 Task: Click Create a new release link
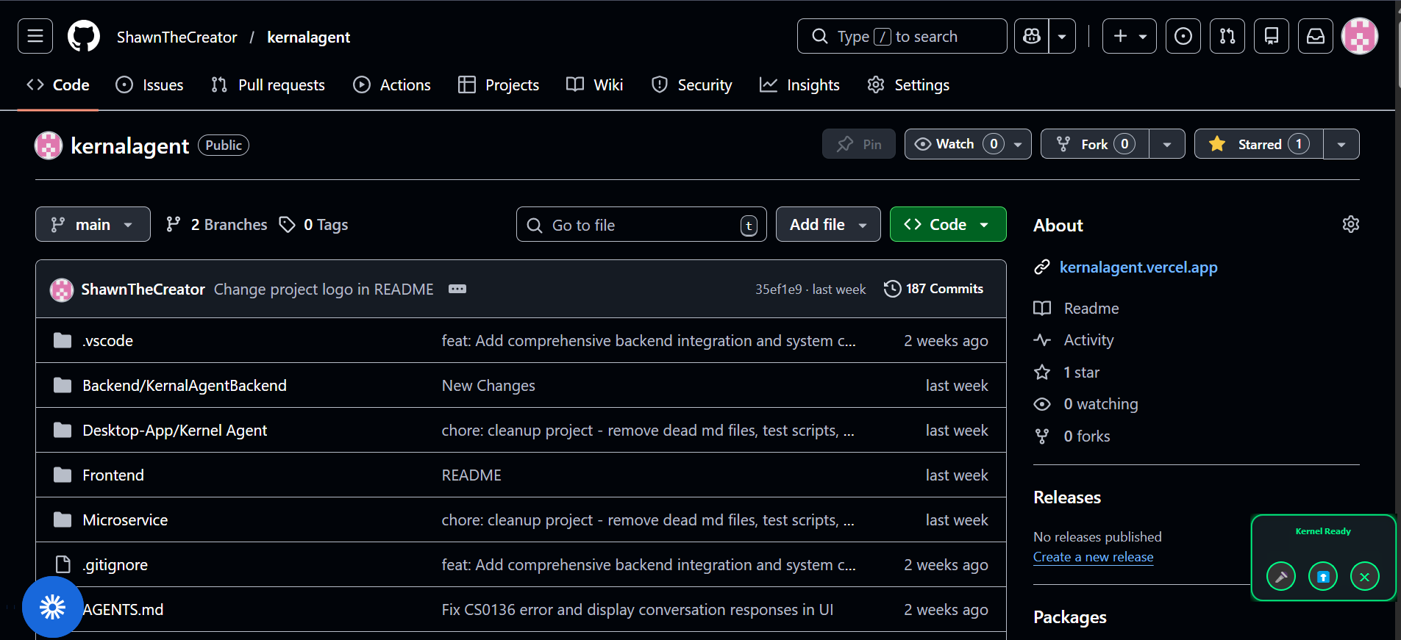[x=1093, y=557]
